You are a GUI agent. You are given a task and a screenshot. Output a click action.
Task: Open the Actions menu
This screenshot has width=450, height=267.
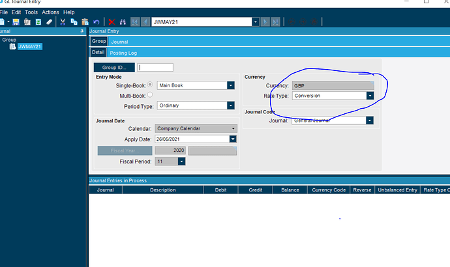(50, 12)
